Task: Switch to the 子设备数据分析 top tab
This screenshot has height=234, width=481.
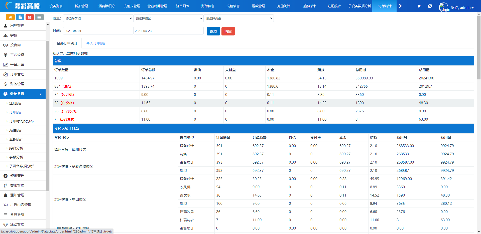Action: coord(360,6)
